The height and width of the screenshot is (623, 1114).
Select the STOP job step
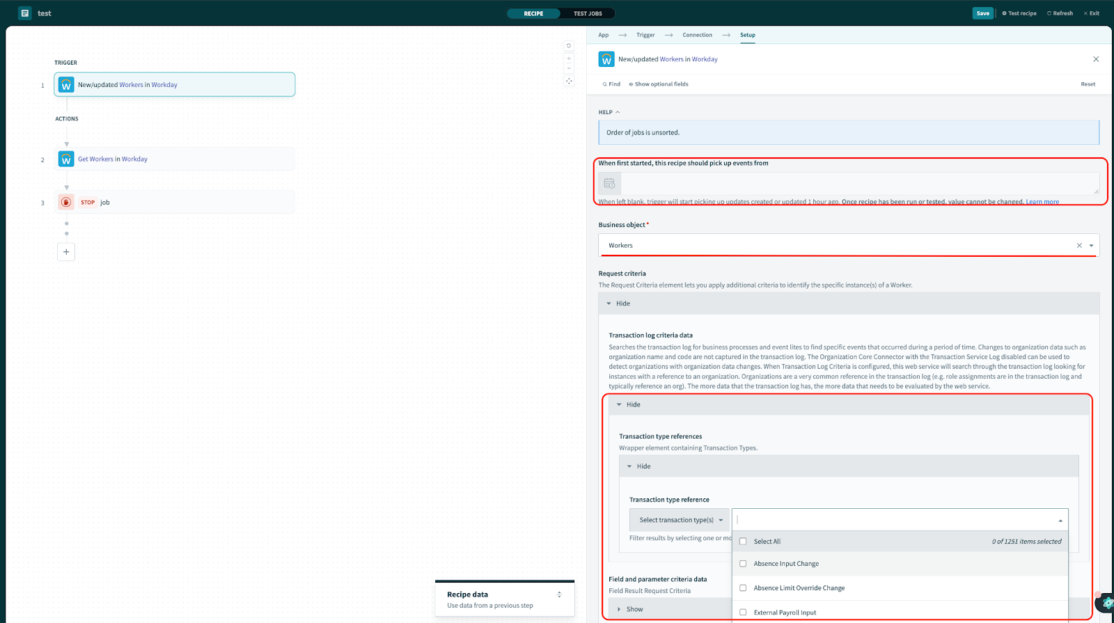(175, 203)
